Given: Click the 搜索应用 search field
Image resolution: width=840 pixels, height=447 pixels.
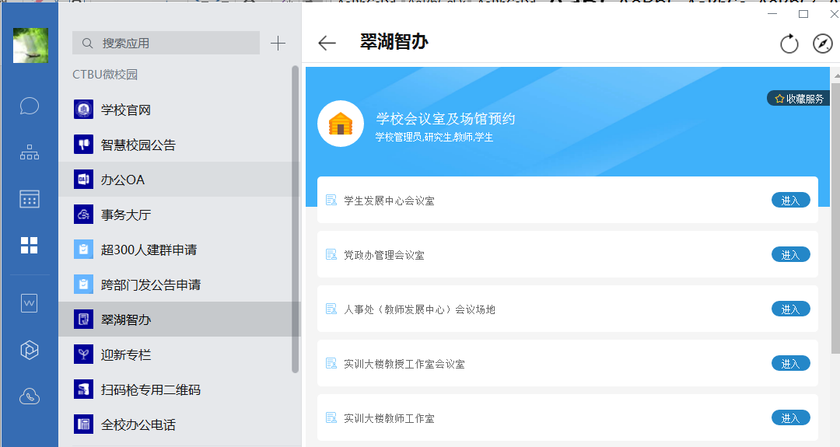Looking at the screenshot, I should pyautogui.click(x=166, y=44).
